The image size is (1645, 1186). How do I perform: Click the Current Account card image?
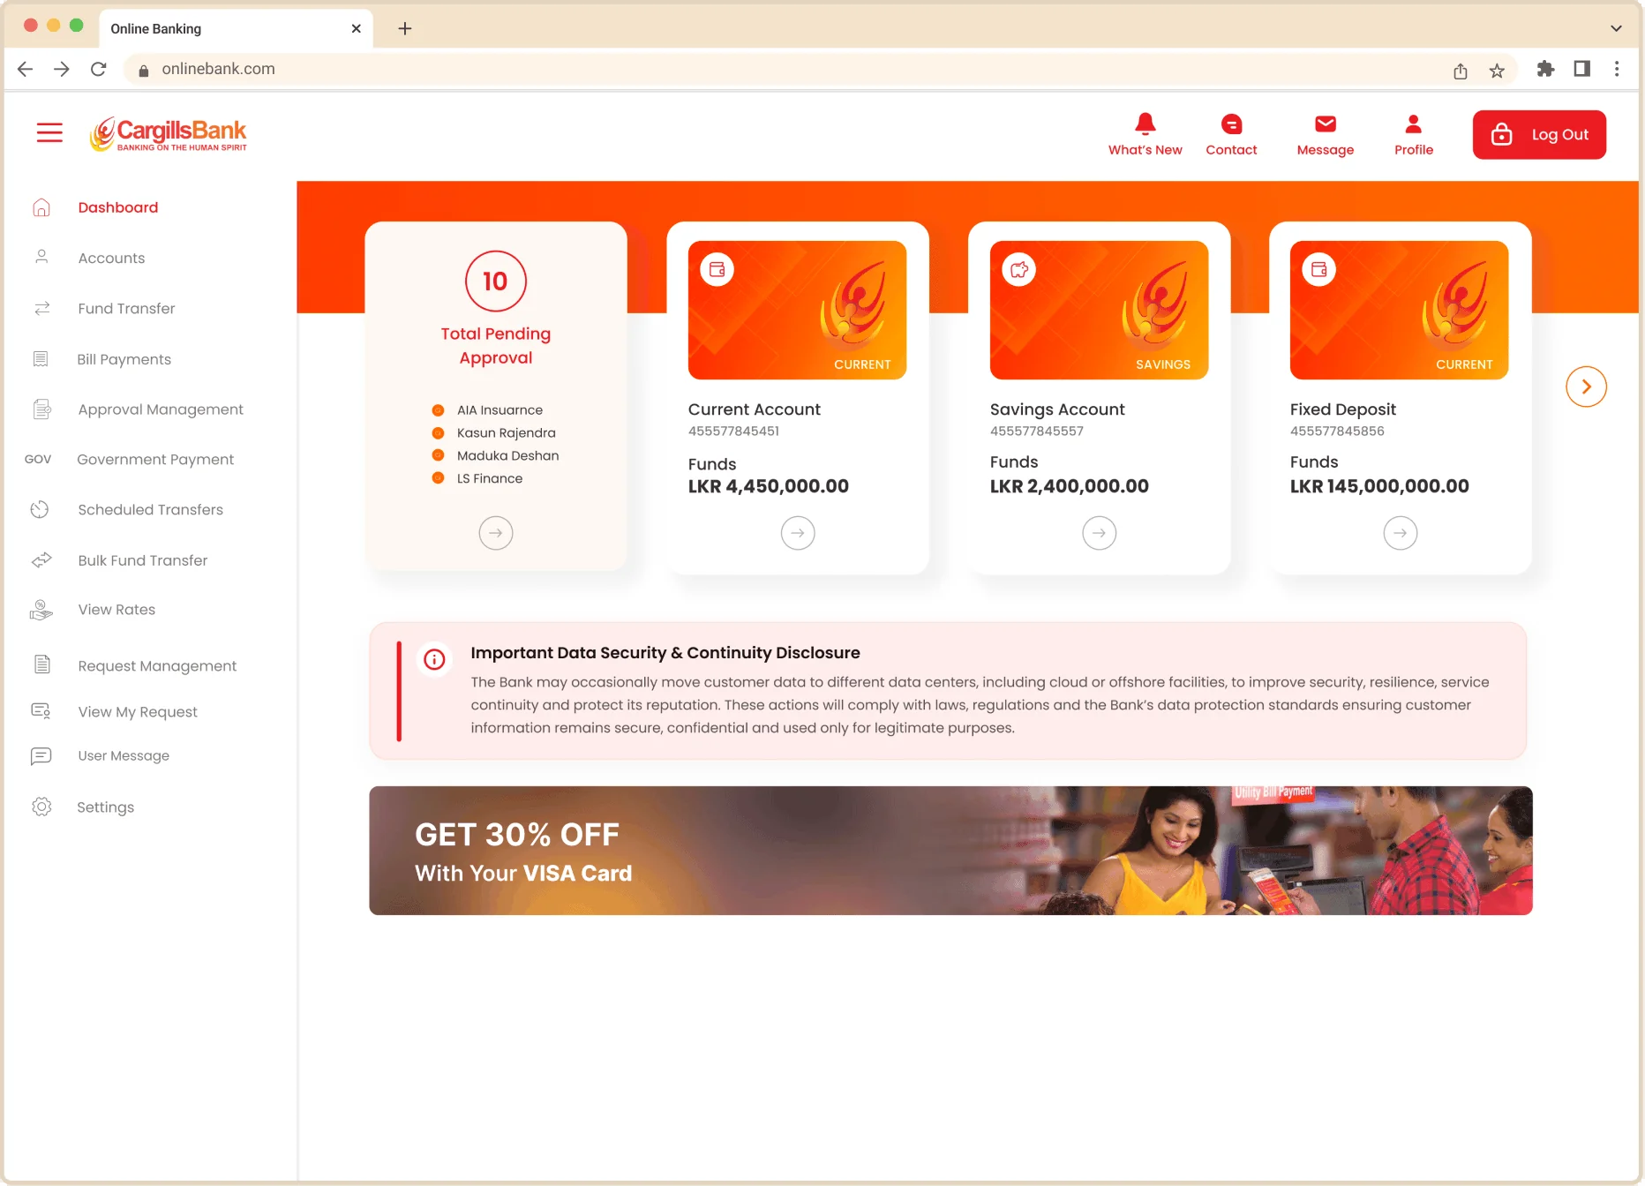tap(797, 310)
